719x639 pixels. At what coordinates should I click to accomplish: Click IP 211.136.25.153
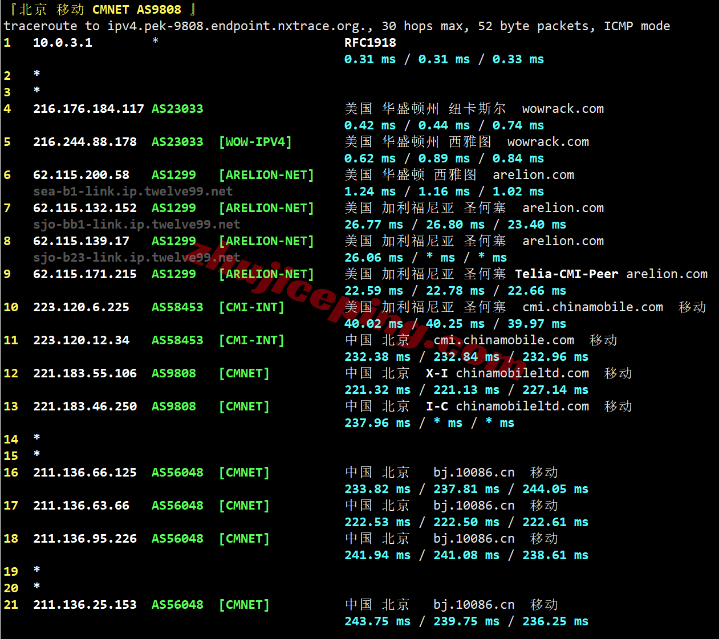[85, 605]
